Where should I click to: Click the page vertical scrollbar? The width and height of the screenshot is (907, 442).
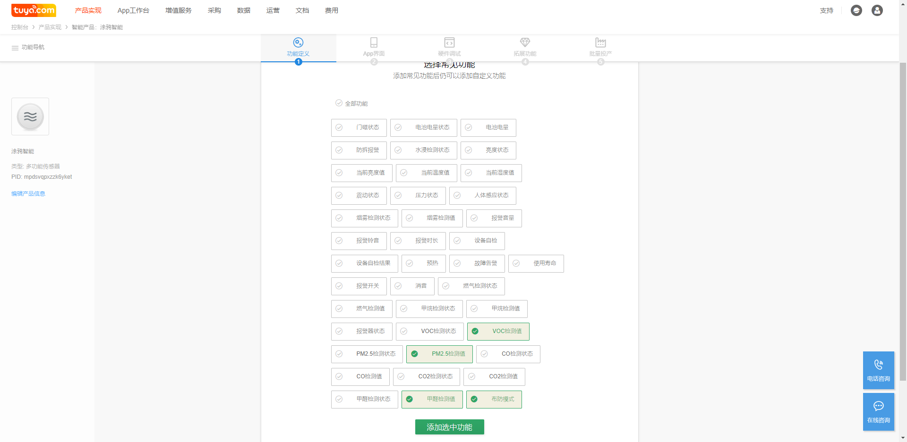[903, 222]
